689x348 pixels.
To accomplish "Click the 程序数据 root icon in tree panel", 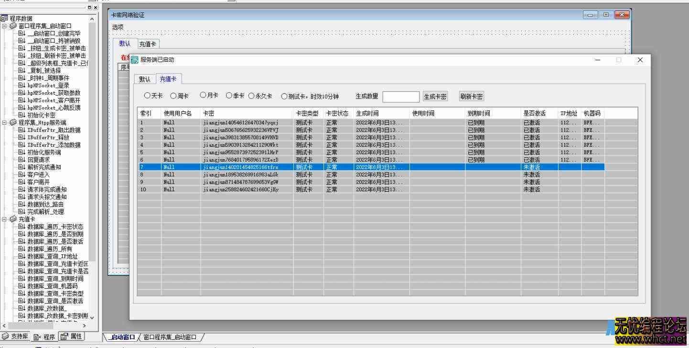I will [x=4, y=18].
